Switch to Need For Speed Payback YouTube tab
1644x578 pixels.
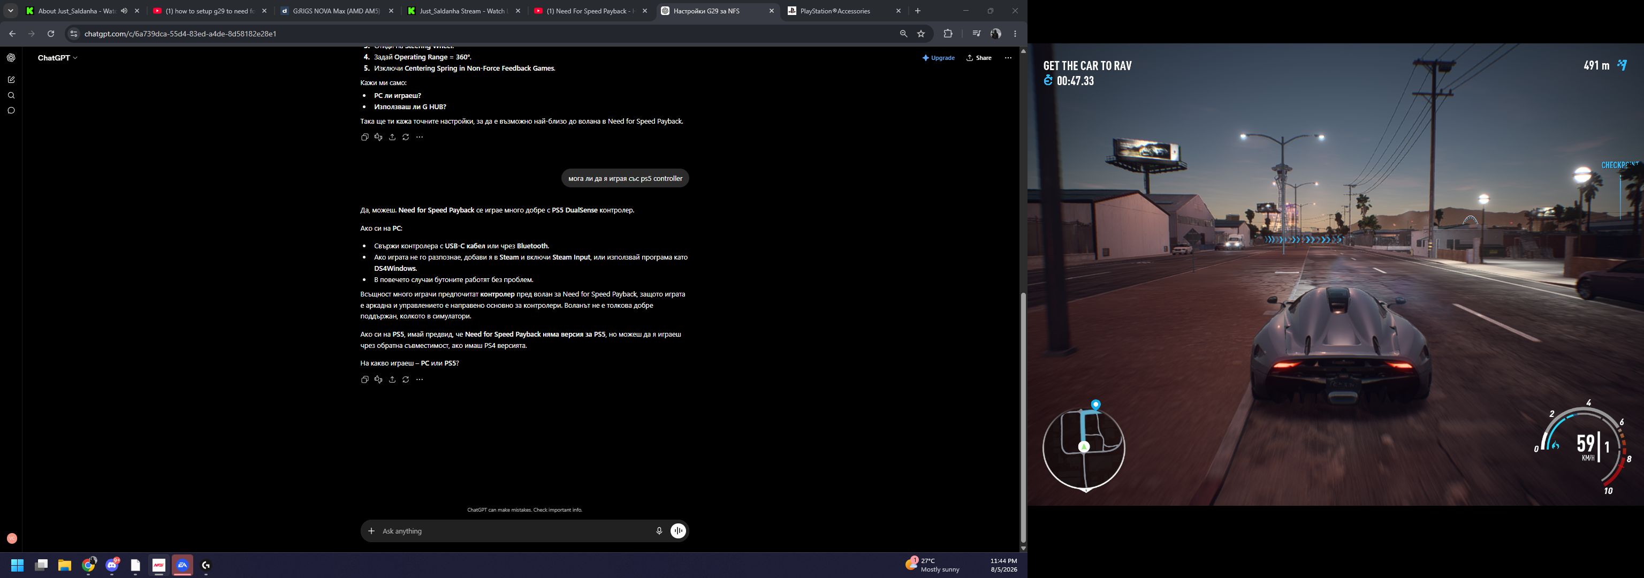tap(590, 11)
